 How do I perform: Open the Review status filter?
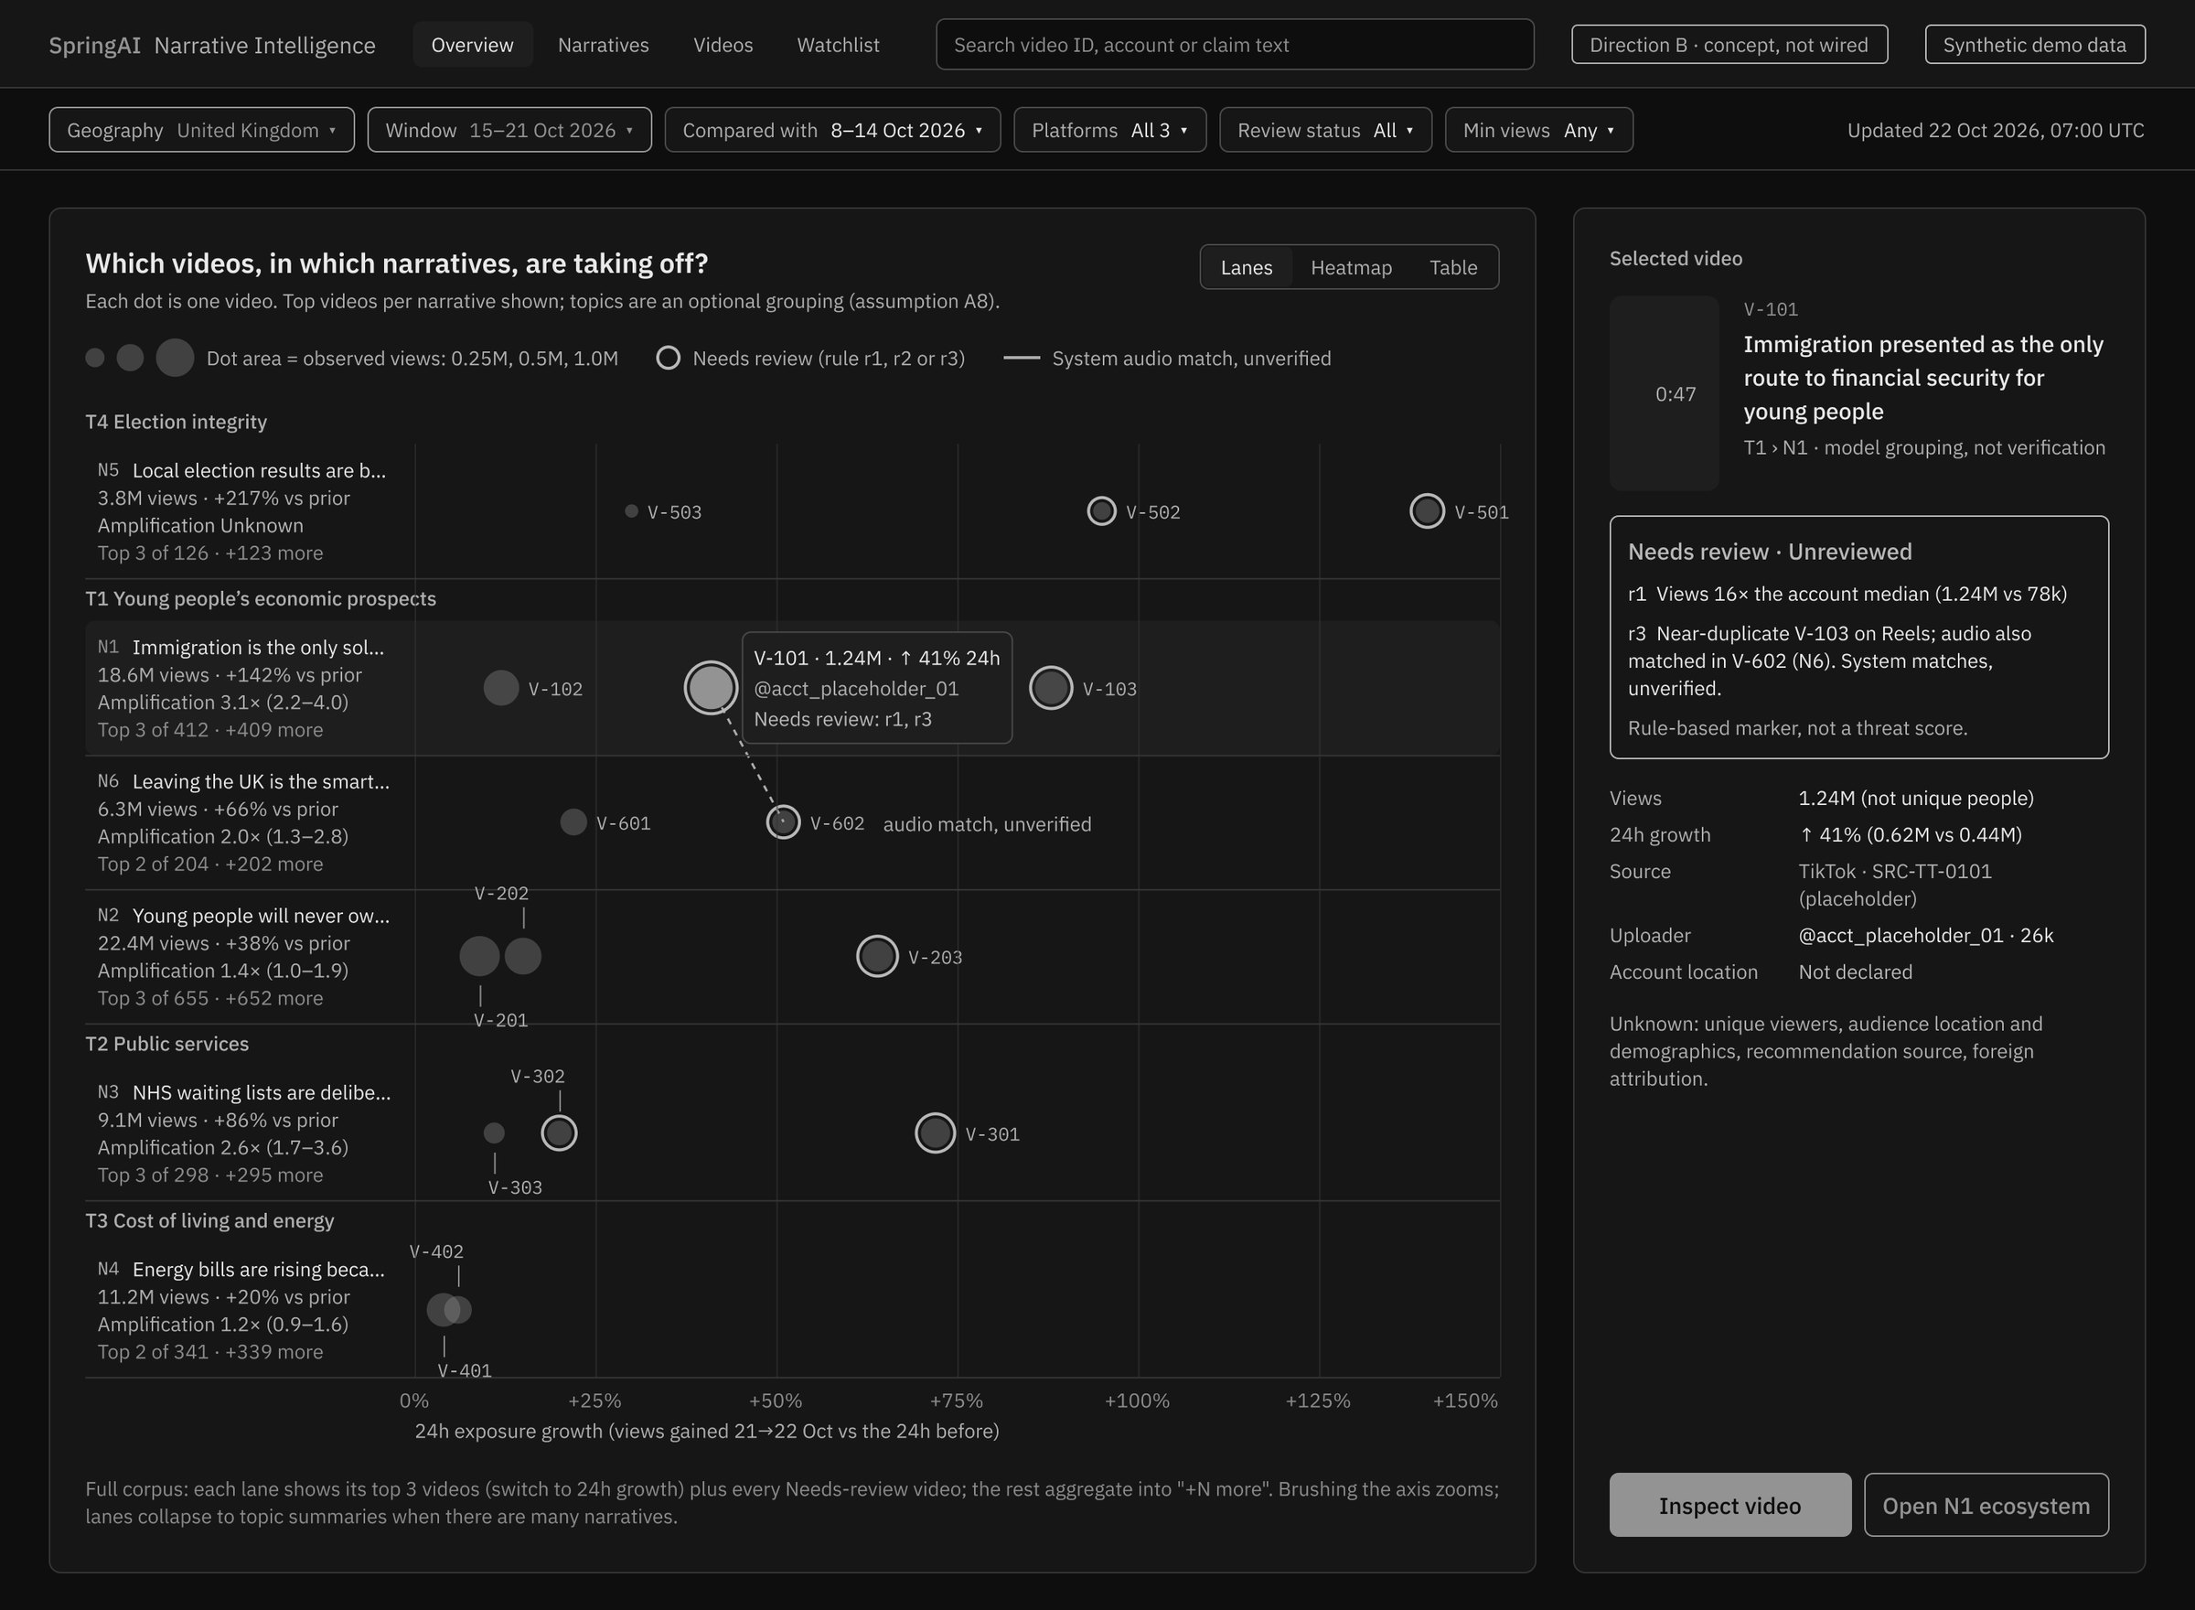(1325, 130)
